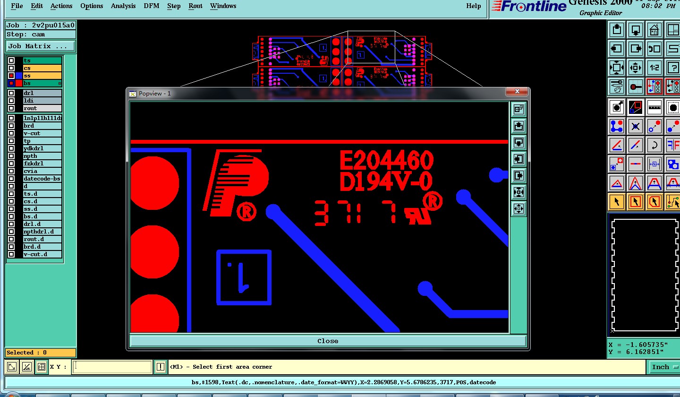680x397 pixels.
Task: Open the Options menu
Action: point(92,6)
